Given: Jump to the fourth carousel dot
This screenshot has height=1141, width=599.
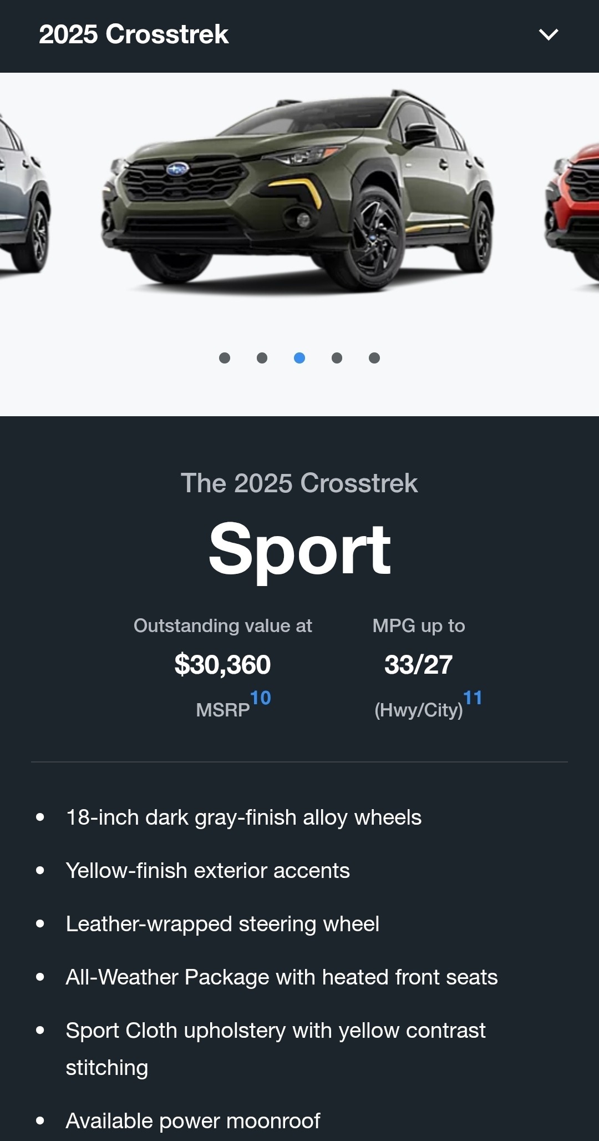Looking at the screenshot, I should tap(337, 358).
